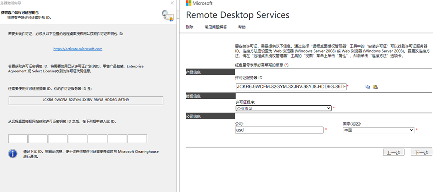Click the certificate wizard icon in header
The width and height of the screenshot is (433, 192).
pos(168,16)
